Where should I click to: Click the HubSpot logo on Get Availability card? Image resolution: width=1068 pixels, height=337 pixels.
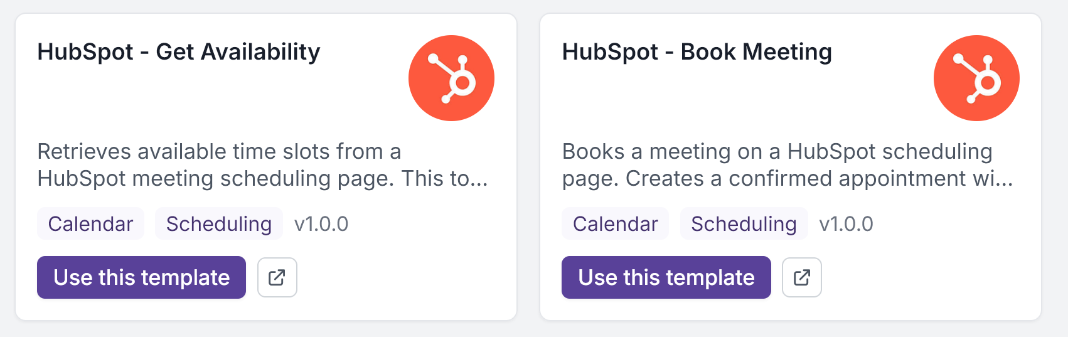coord(451,78)
